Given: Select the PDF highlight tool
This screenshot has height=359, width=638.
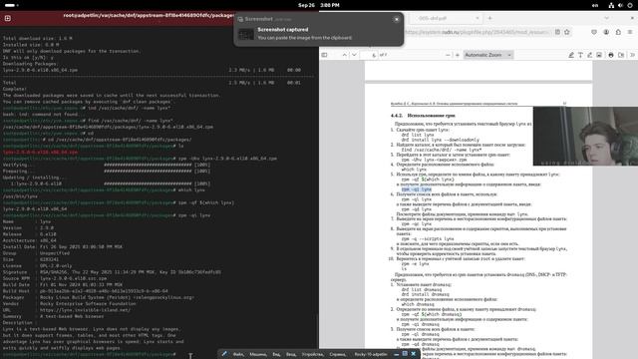Looking at the screenshot, I should point(571,55).
